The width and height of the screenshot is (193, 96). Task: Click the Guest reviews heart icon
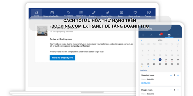(x=135, y=13)
